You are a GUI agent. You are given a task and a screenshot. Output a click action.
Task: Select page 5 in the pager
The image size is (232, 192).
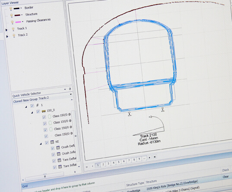coord(119,162)
